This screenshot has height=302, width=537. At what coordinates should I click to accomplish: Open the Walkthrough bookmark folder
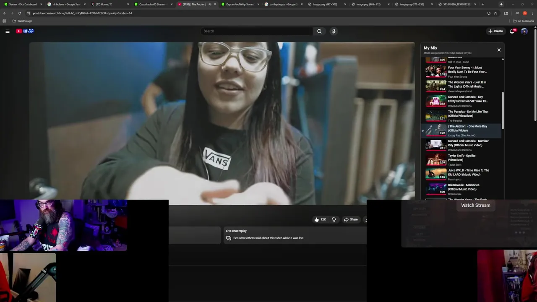[22, 21]
